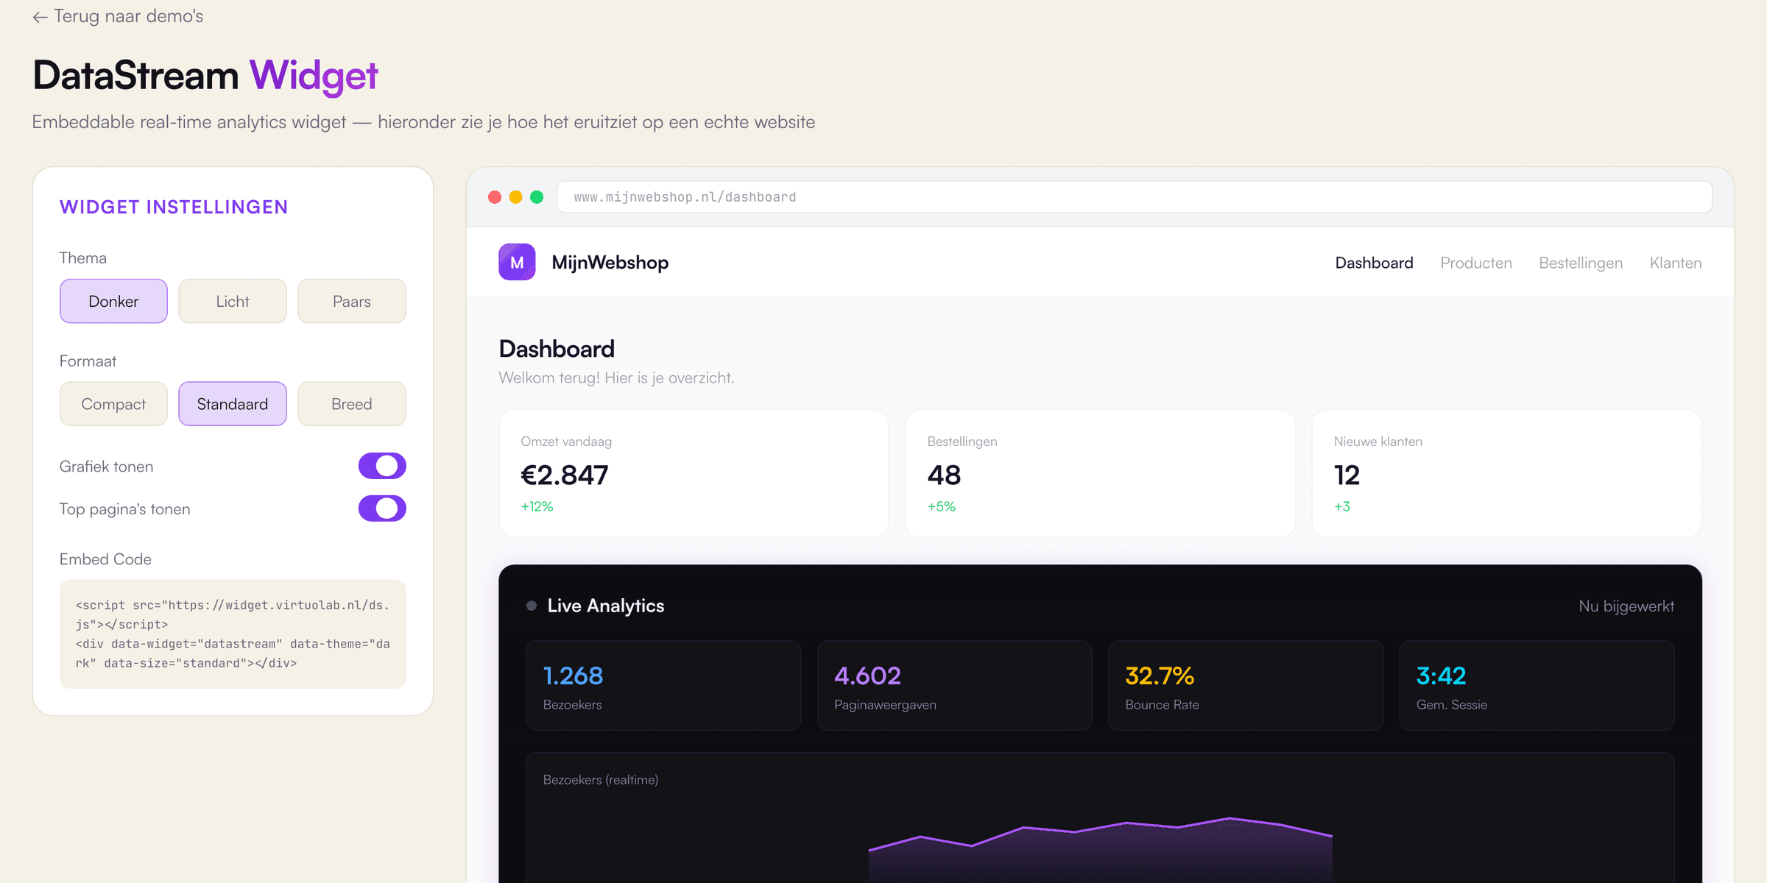
Task: Click the DataStream Widget page title
Action: (x=205, y=76)
